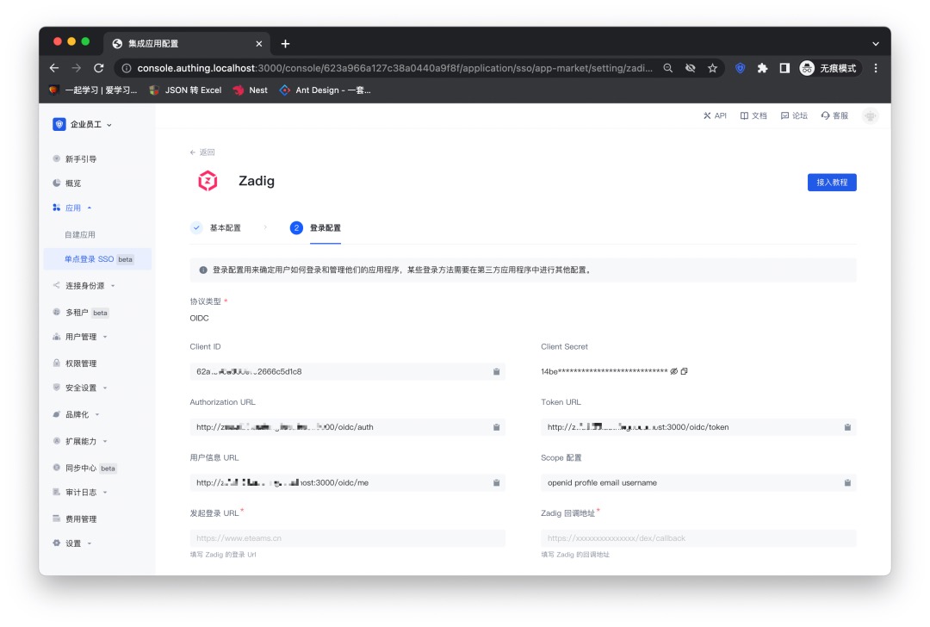Open the API link in top bar
Screen dimensions: 930x627
pos(715,115)
